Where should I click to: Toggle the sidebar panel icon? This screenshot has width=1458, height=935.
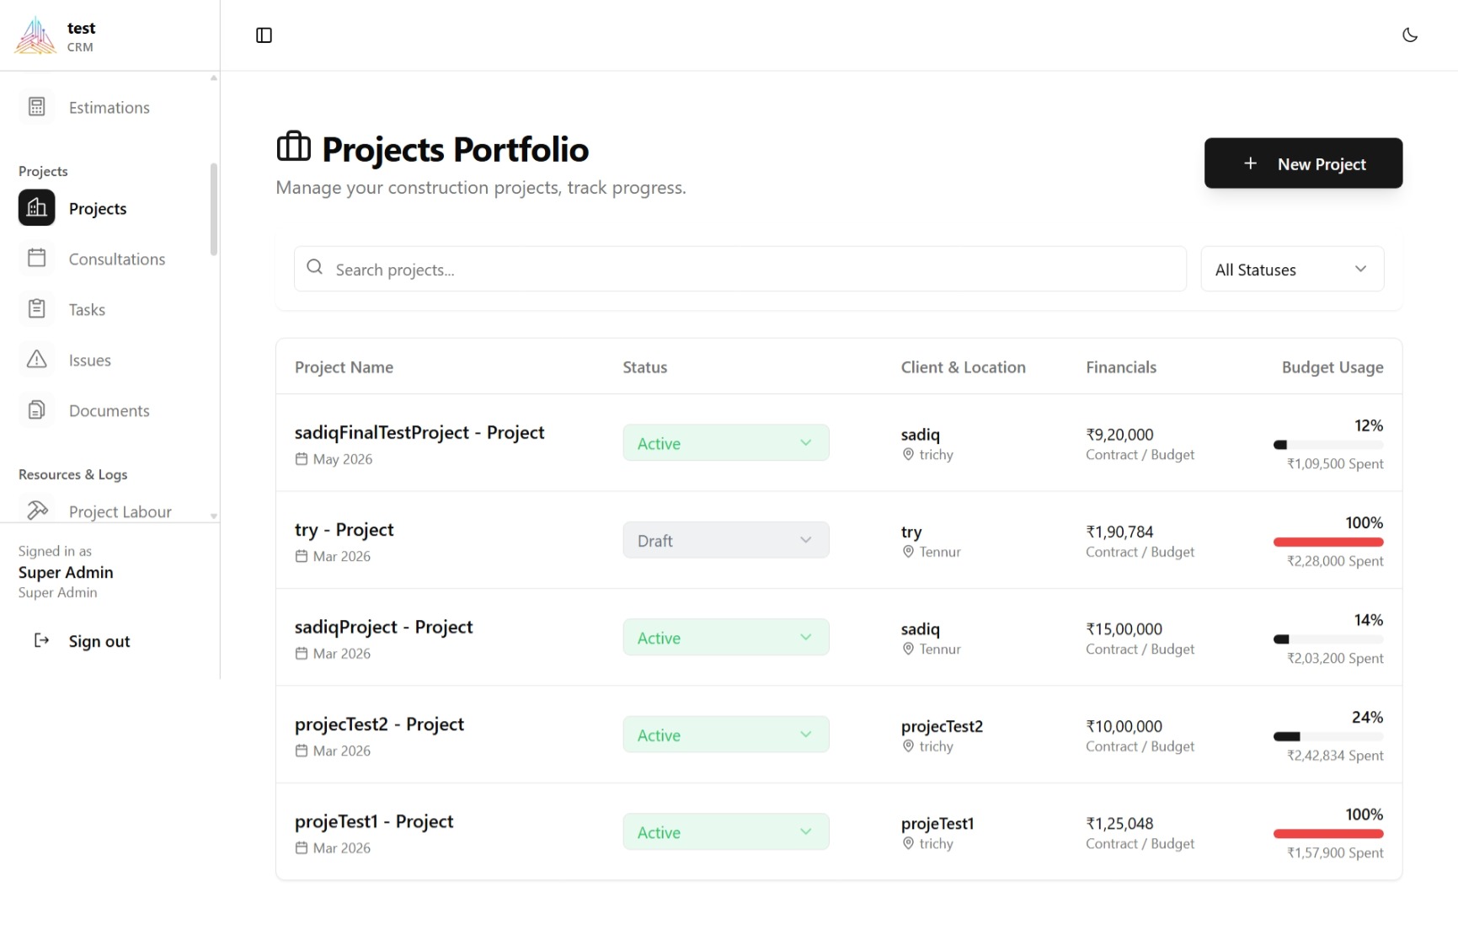[x=264, y=35]
